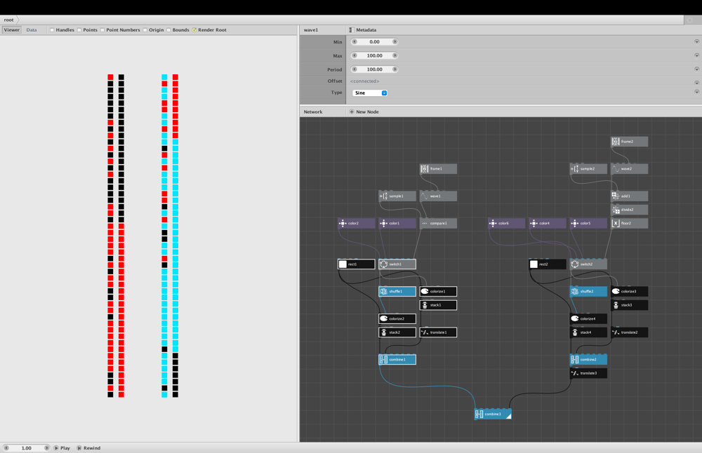702x453 pixels.
Task: Select the combine2 node
Action: (x=588, y=360)
